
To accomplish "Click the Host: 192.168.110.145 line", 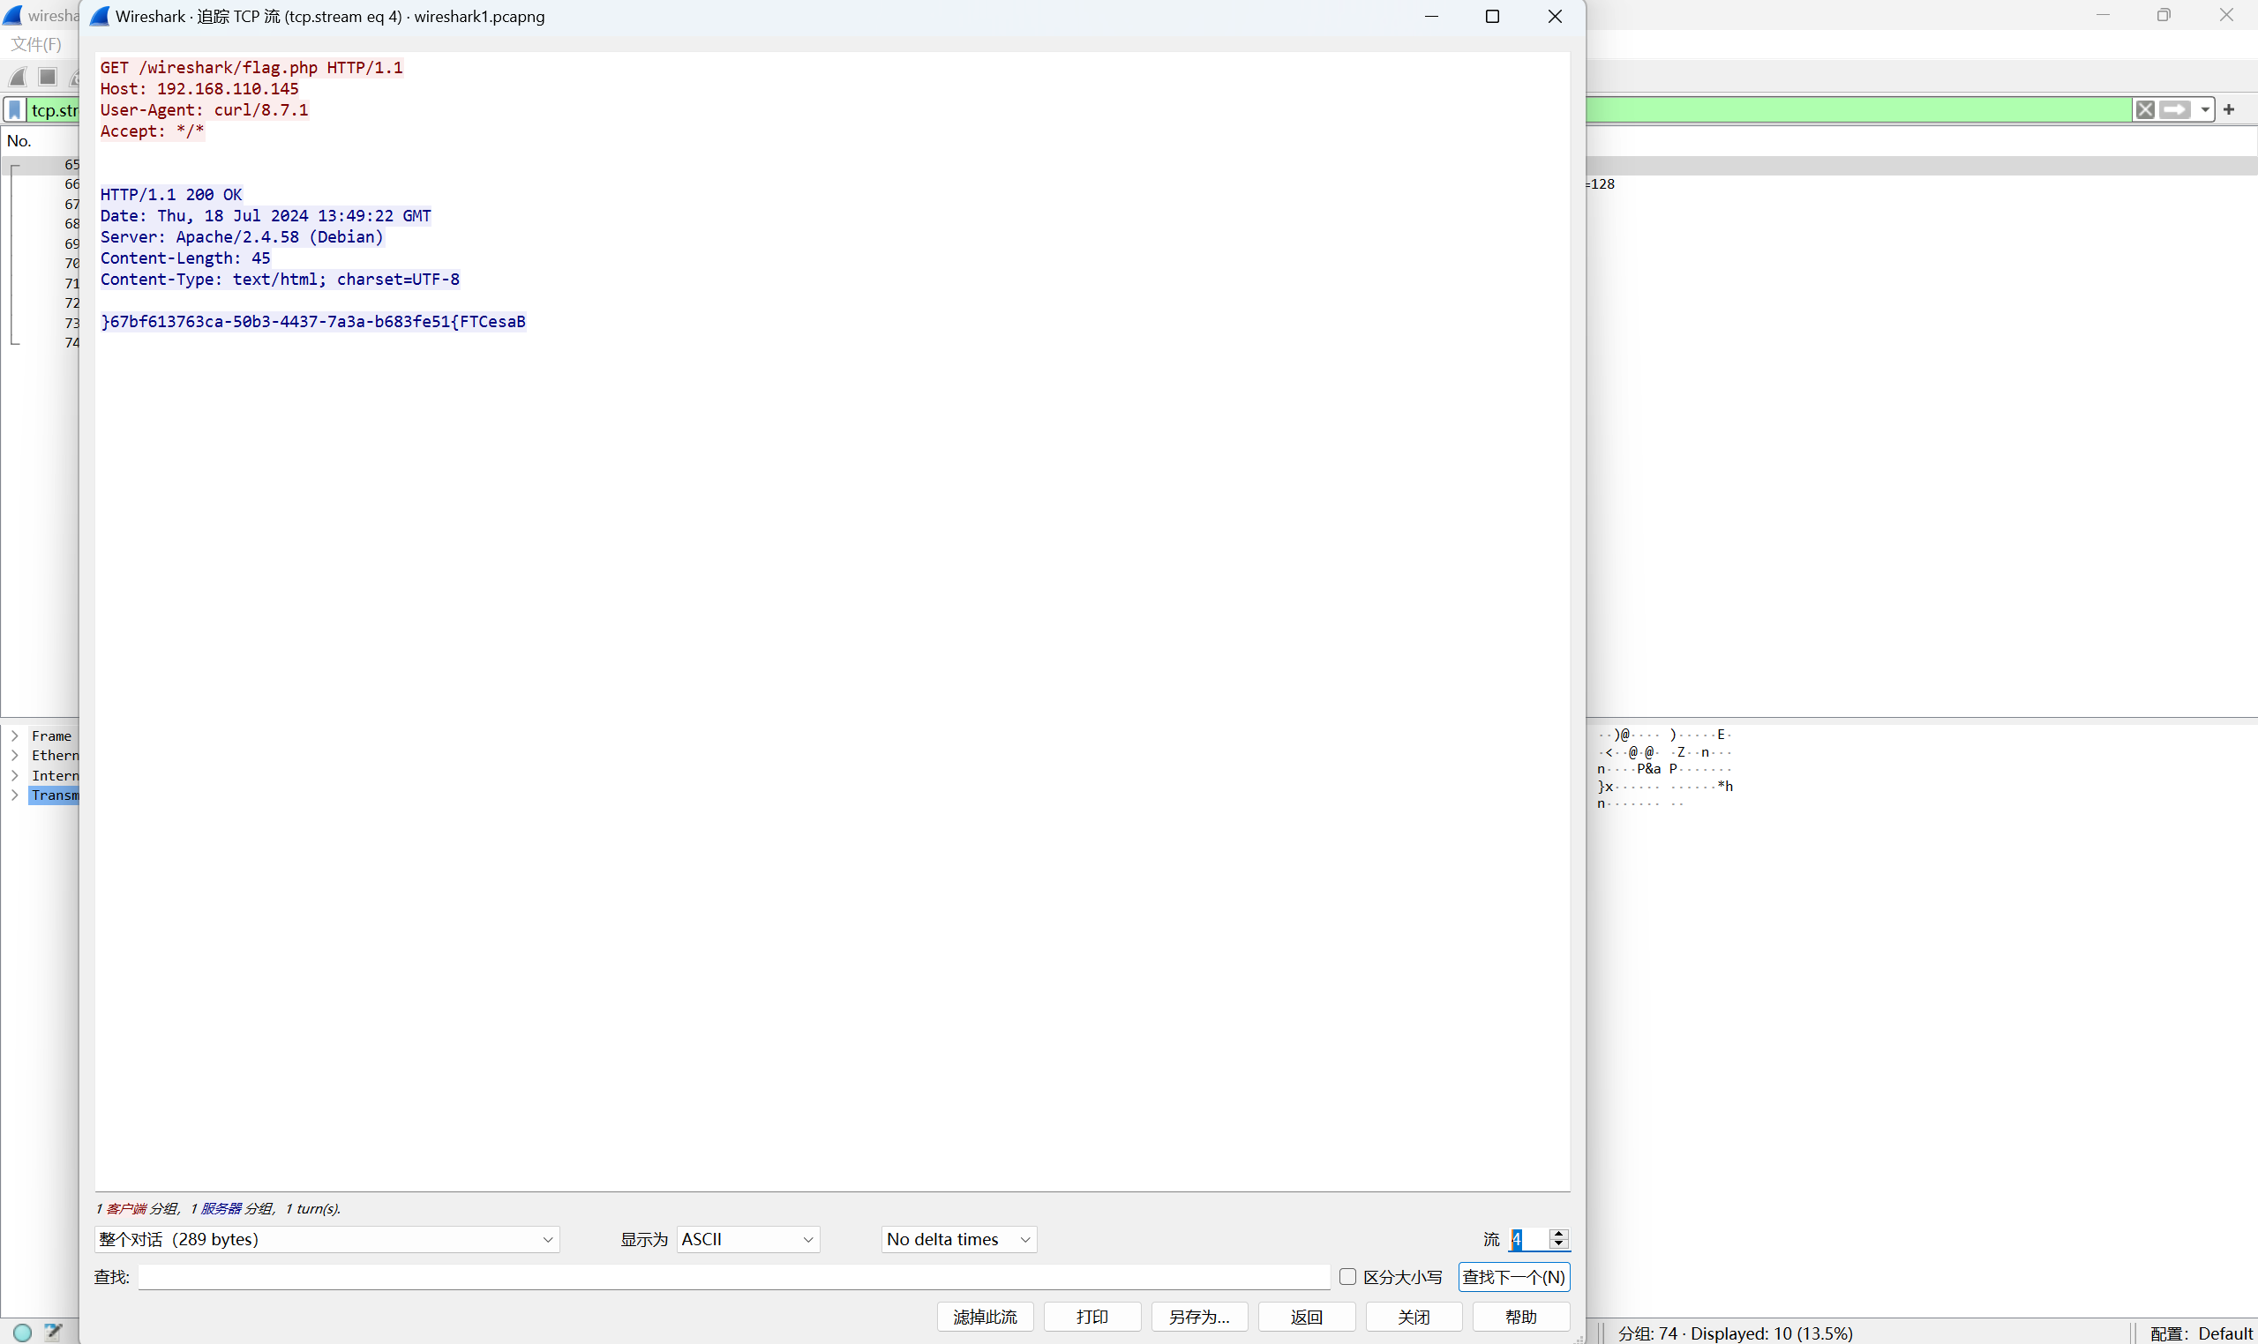I will (199, 89).
